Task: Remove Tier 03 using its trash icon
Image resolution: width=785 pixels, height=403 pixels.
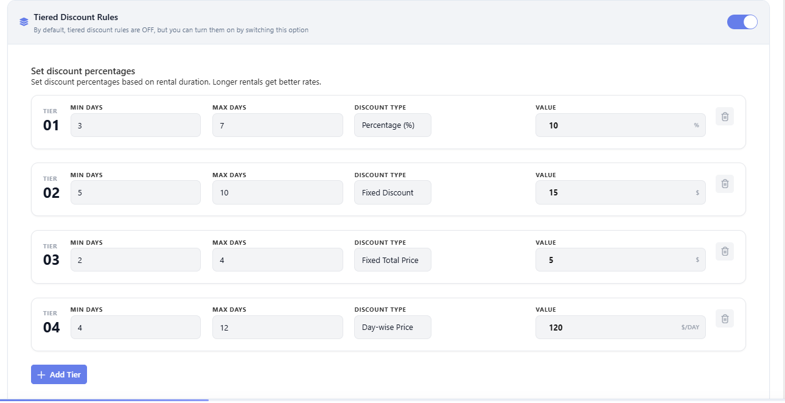Action: (725, 251)
